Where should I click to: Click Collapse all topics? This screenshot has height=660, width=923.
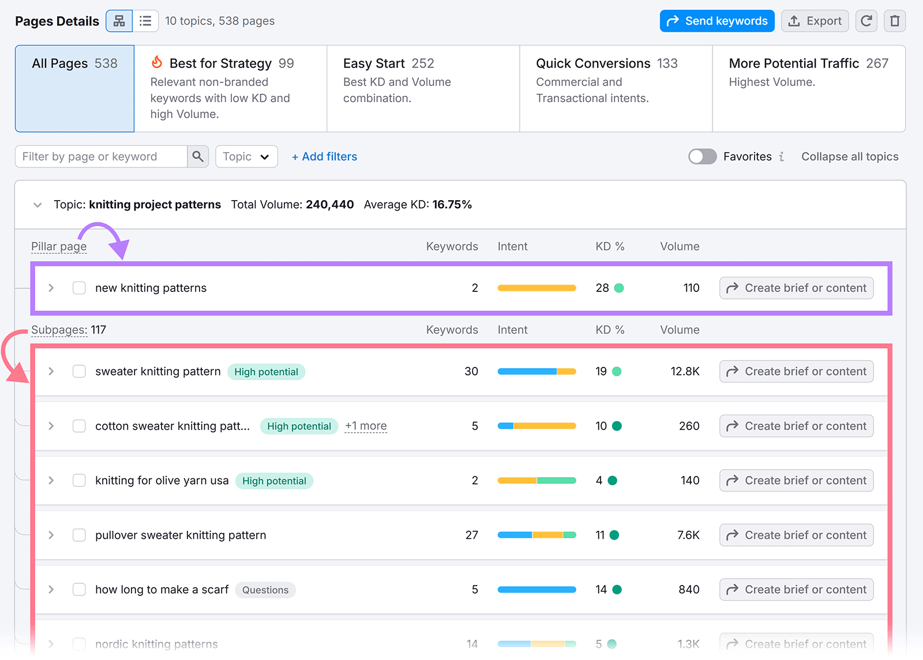click(850, 157)
